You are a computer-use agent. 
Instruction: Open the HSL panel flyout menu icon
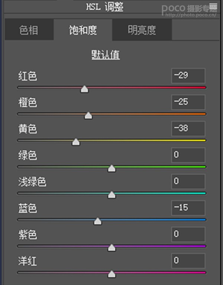tap(213, 6)
